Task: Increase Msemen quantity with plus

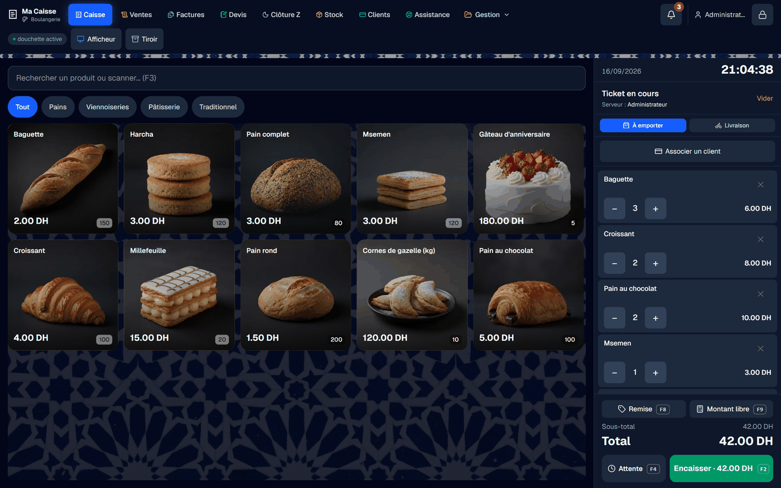Action: (655, 373)
